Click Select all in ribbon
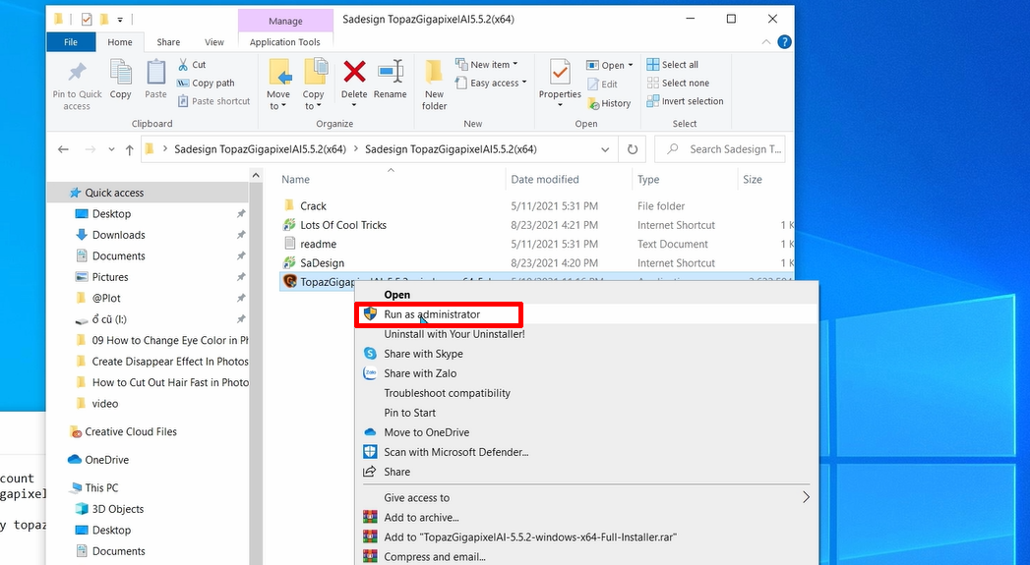The width and height of the screenshot is (1030, 565). coord(672,64)
